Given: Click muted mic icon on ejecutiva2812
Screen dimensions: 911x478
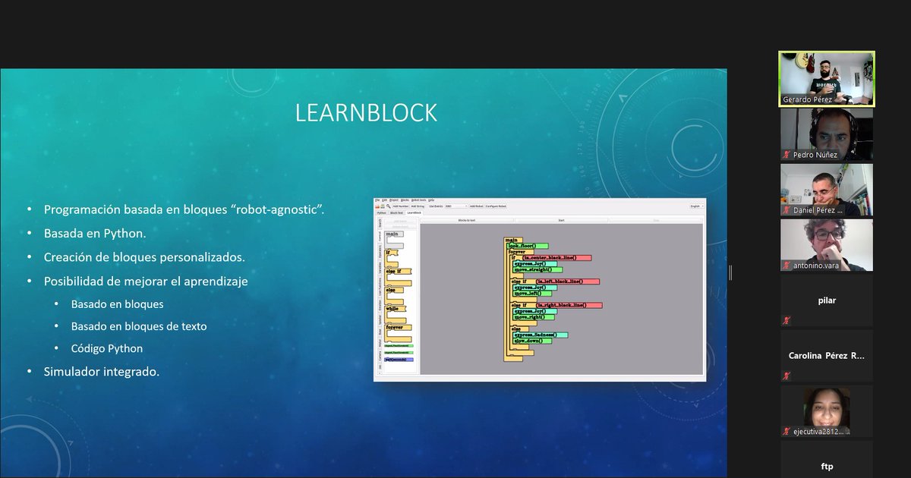Looking at the screenshot, I should click(786, 431).
